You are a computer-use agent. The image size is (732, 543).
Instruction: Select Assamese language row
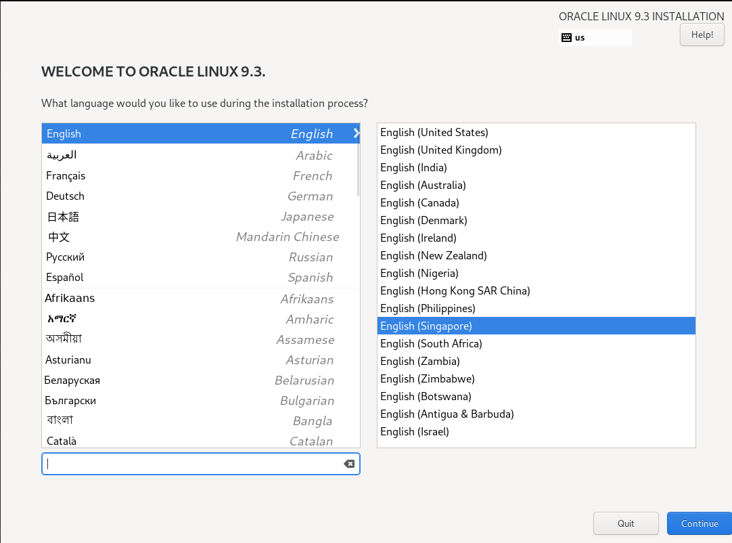tap(201, 339)
